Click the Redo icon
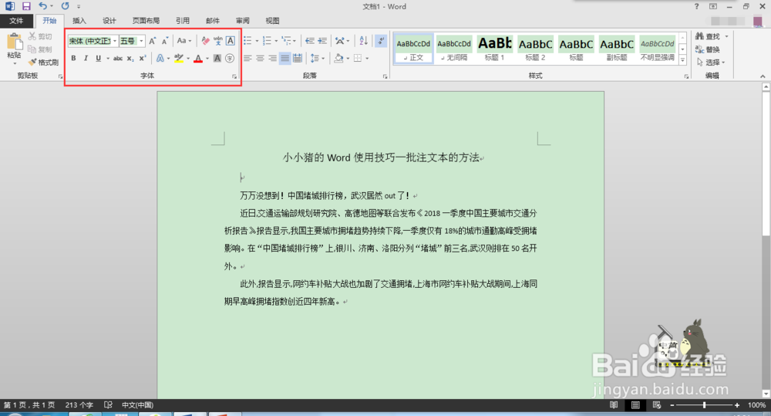Screen dimensions: 771x416 click(65, 6)
